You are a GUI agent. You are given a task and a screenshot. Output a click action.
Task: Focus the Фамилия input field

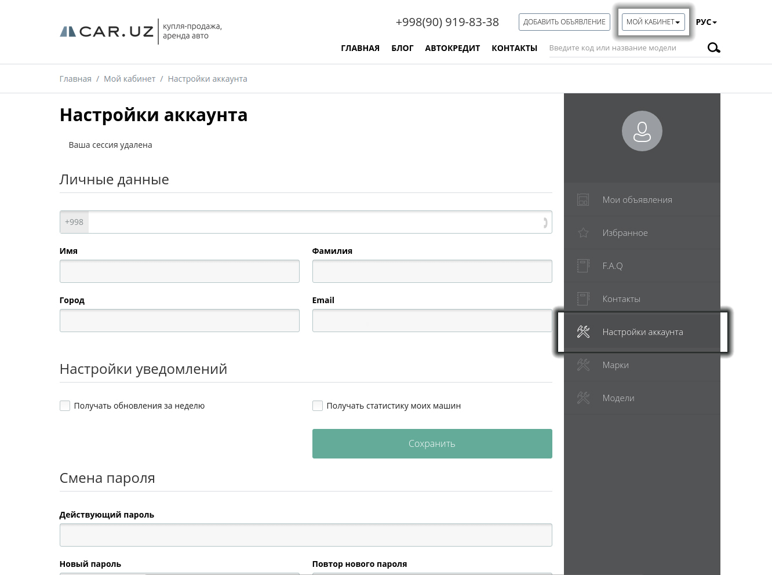click(432, 271)
